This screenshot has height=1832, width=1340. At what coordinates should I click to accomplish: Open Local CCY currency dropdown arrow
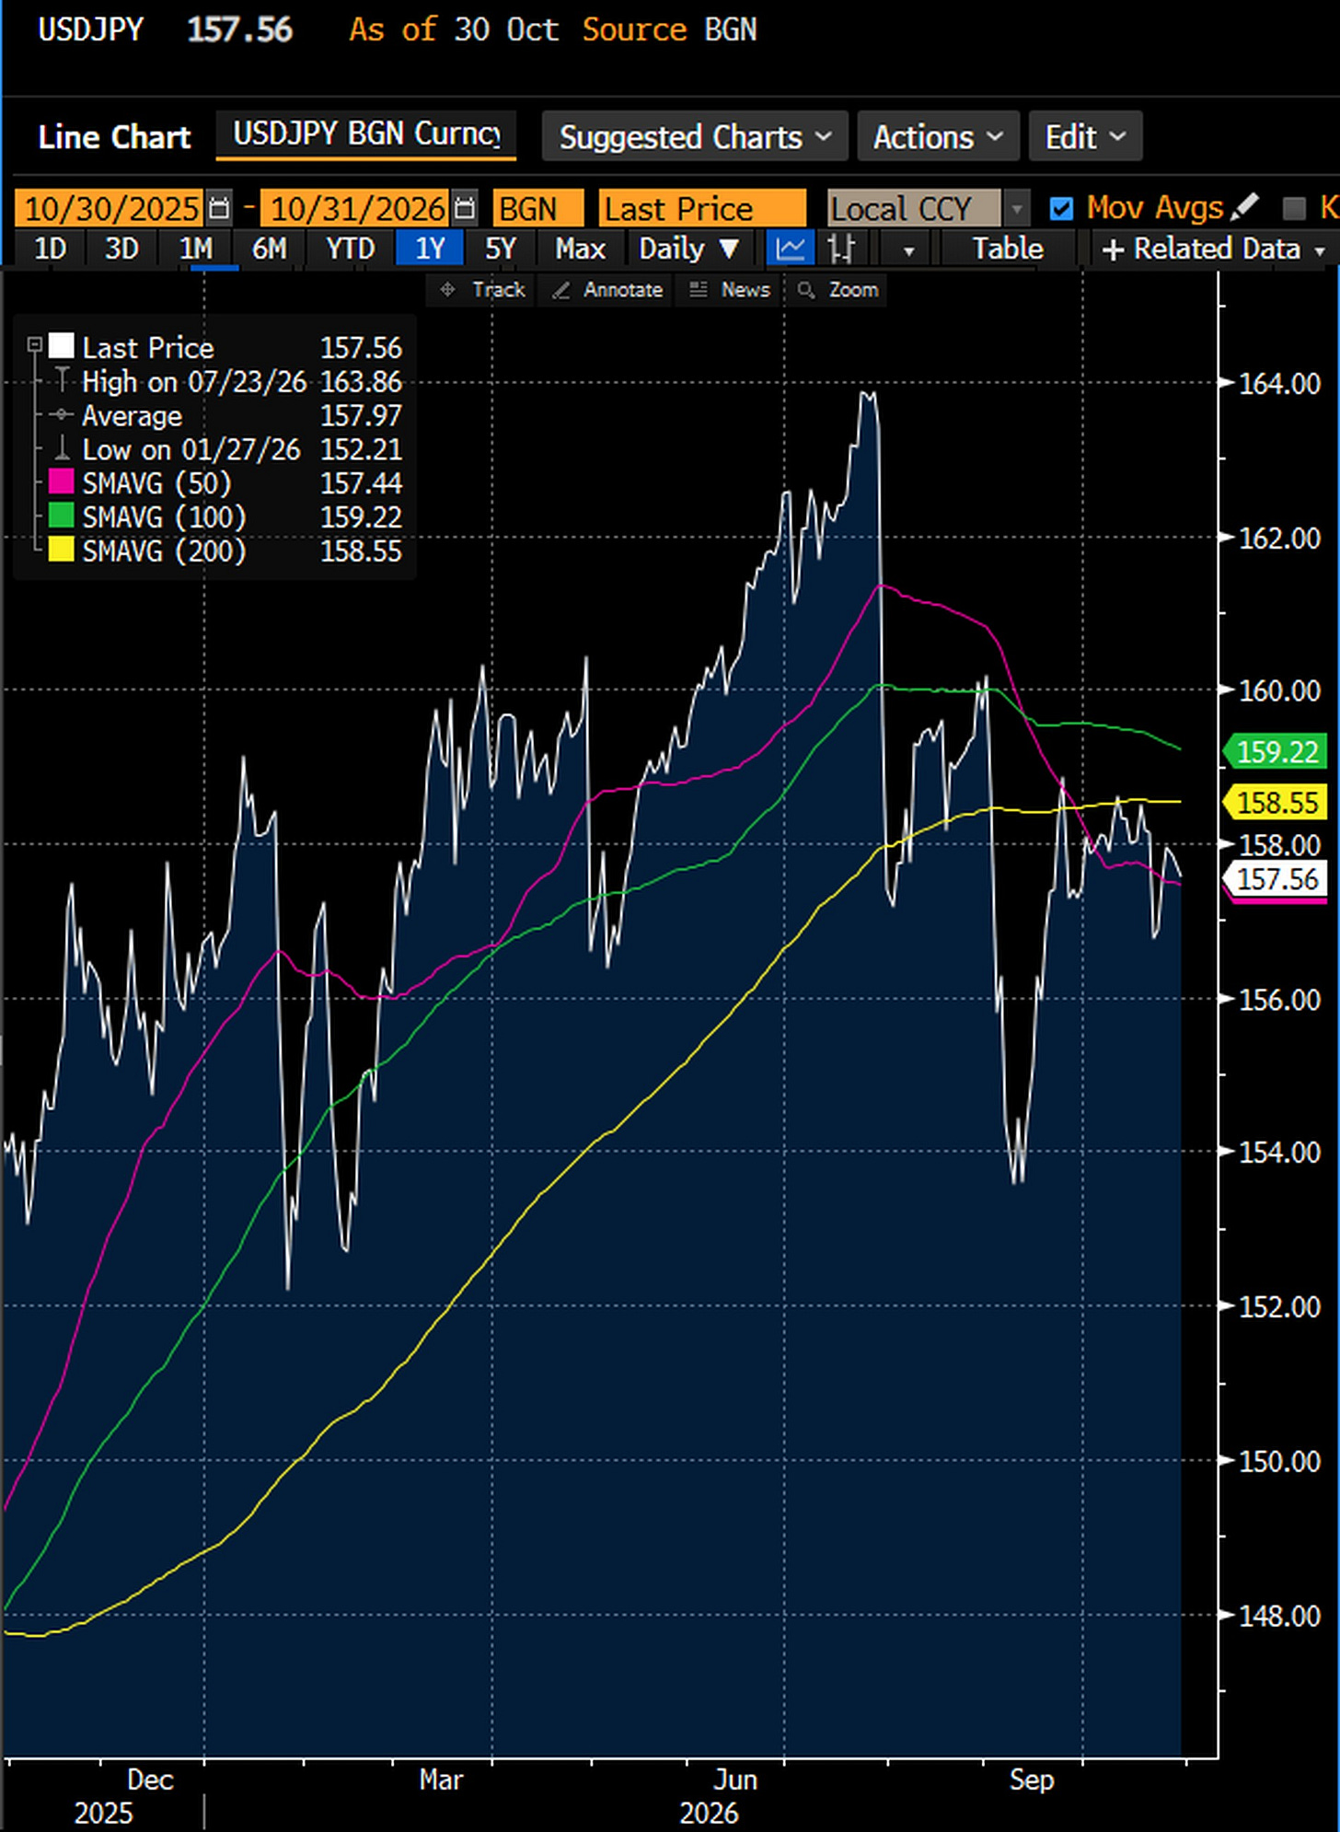1016,209
